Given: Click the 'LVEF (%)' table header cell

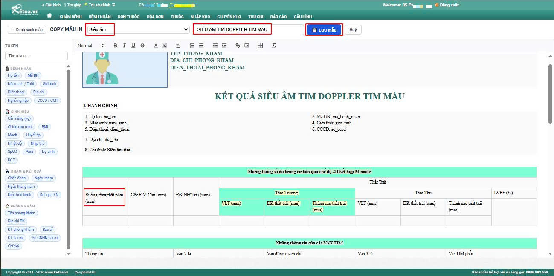Looking at the screenshot, I should [514, 193].
